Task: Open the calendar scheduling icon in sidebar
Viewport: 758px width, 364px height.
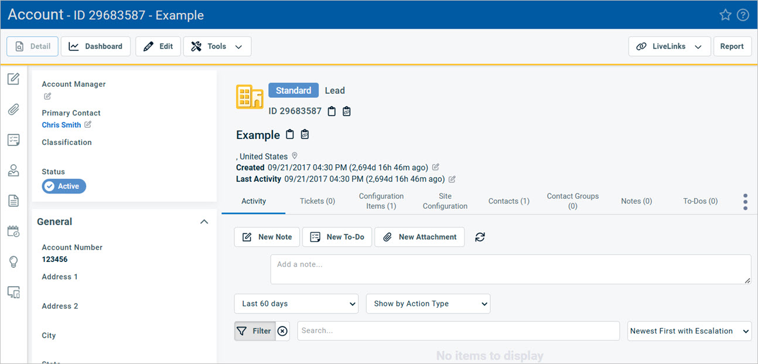Action: click(14, 231)
